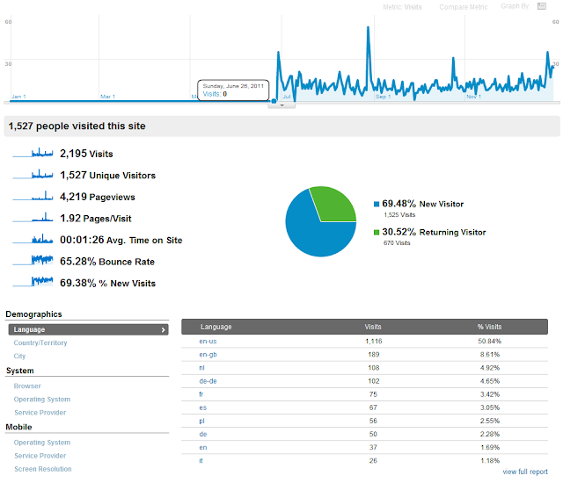Click the green Returning Visitor legend swatch
The width and height of the screenshot is (563, 483).
point(377,233)
